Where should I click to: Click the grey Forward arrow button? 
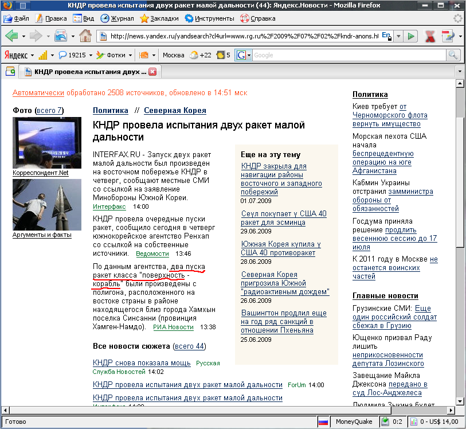(x=36, y=36)
